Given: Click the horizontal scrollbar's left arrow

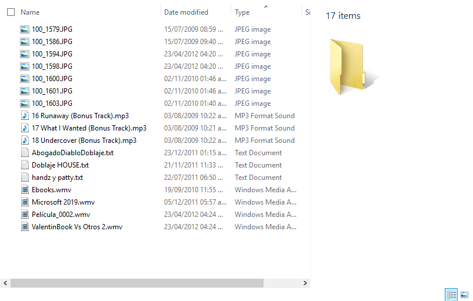Looking at the screenshot, I should [x=5, y=283].
